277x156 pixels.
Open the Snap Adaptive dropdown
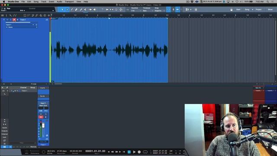tap(160, 11)
